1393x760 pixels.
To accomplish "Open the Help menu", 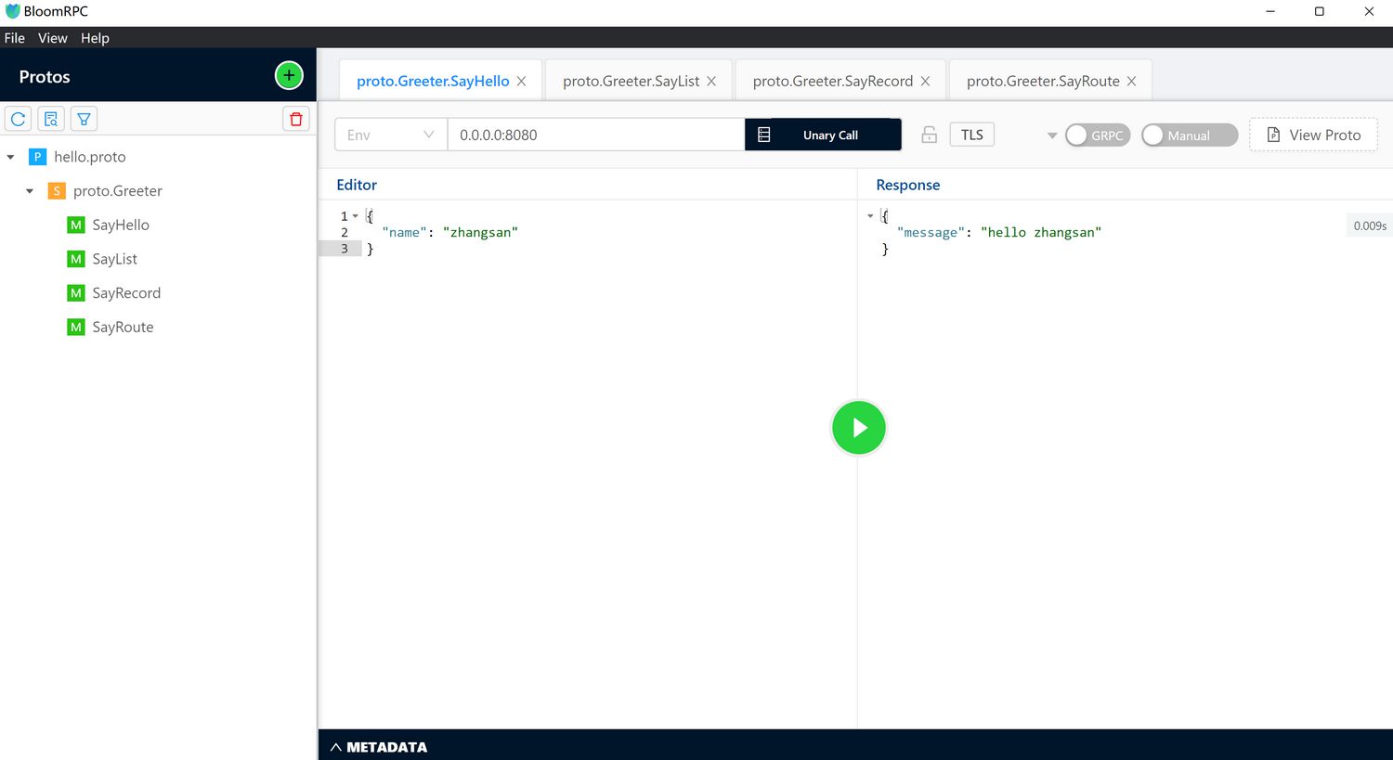I will [95, 38].
